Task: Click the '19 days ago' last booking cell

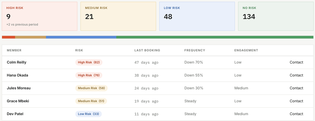Action: click(x=146, y=101)
